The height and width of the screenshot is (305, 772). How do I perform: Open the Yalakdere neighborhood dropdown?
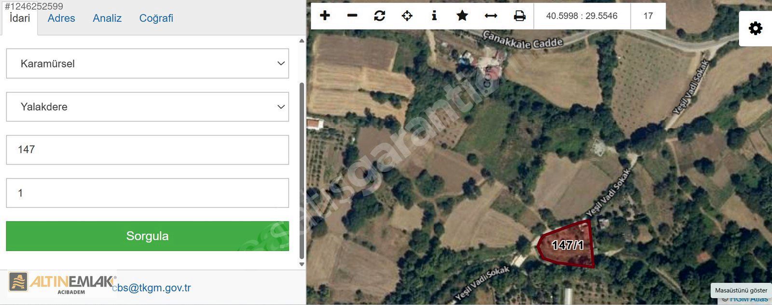click(147, 107)
